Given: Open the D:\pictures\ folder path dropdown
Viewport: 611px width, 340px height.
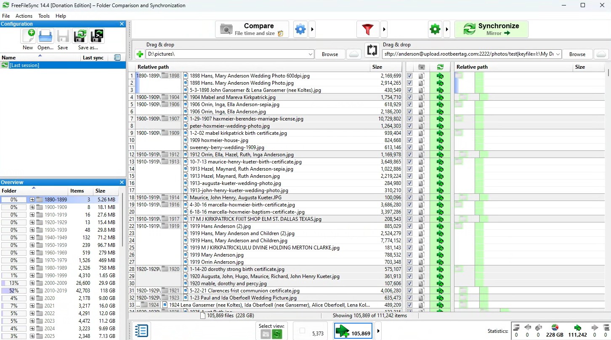Looking at the screenshot, I should pyautogui.click(x=311, y=54).
